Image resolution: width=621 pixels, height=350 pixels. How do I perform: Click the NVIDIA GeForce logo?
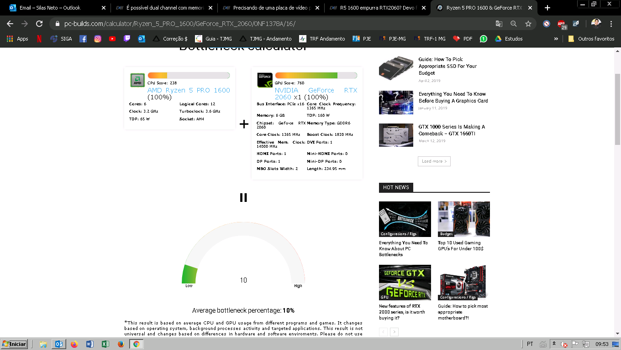coord(265,80)
